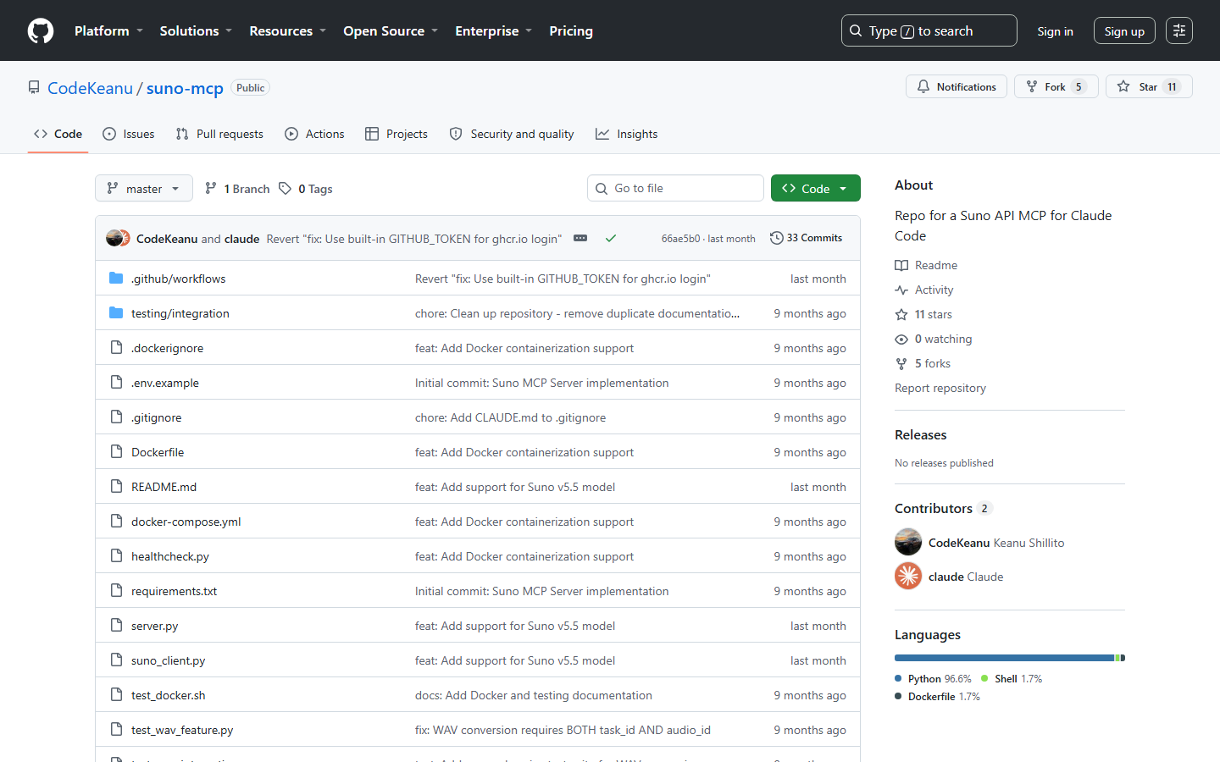The height and width of the screenshot is (762, 1220).
Task: Click the README.md file icon
Action: pos(116,486)
